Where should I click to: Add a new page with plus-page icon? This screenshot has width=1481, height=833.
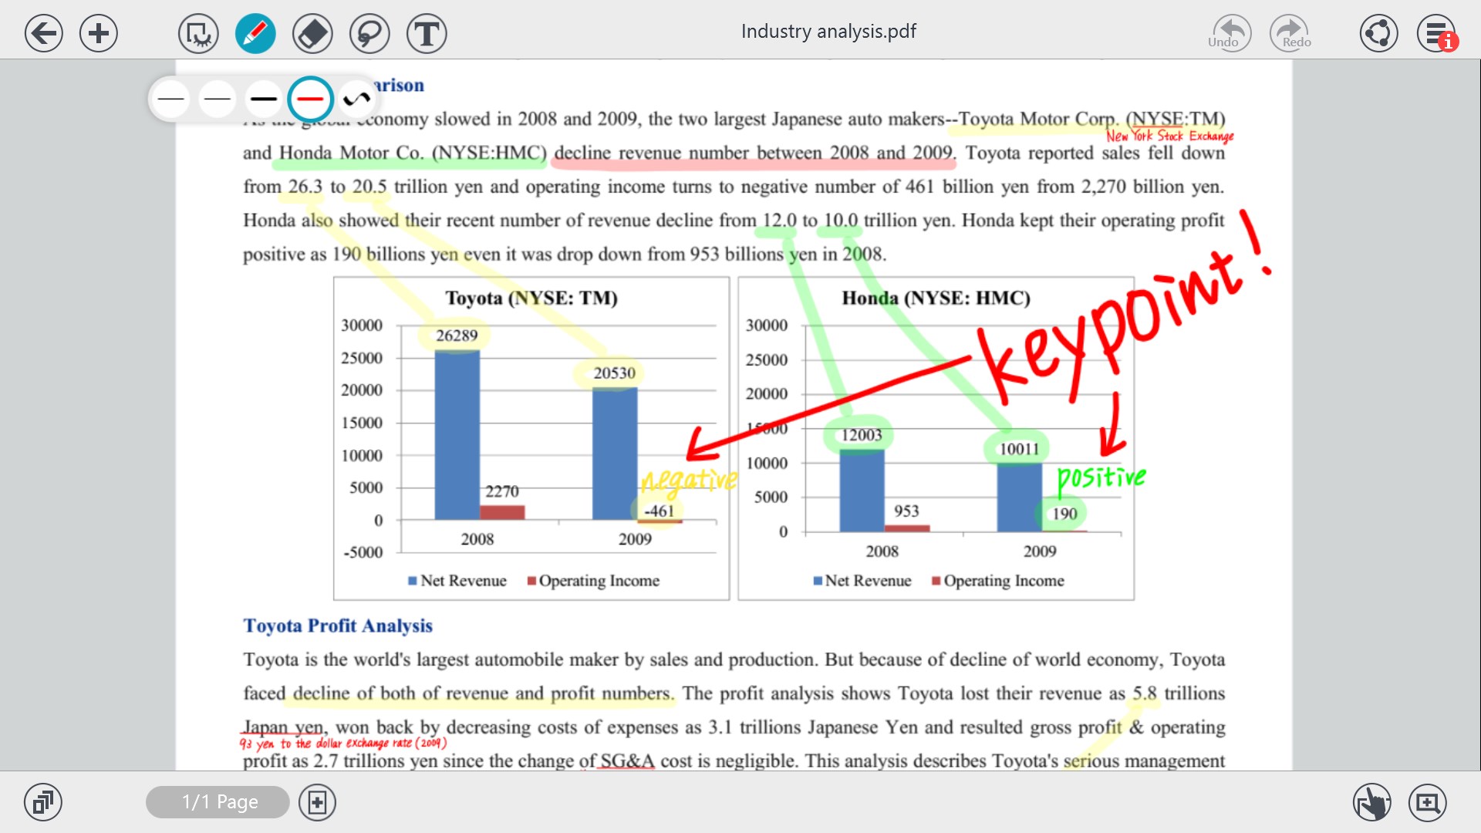pyautogui.click(x=317, y=802)
